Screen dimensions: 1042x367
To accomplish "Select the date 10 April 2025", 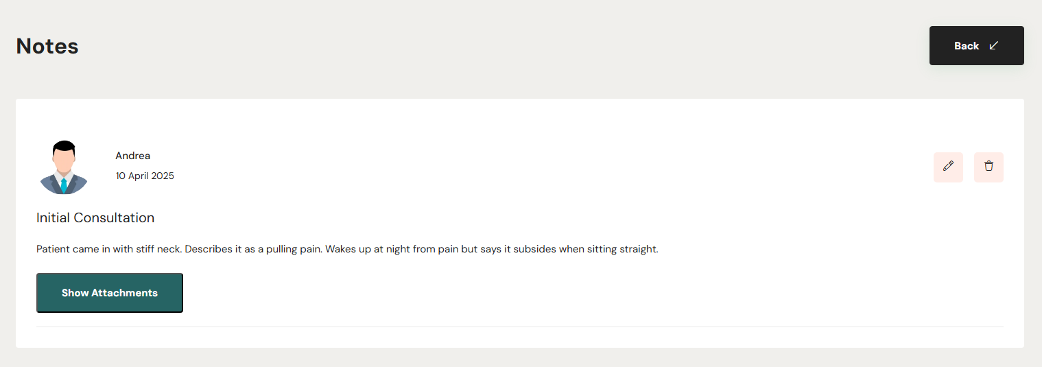I will 145,176.
